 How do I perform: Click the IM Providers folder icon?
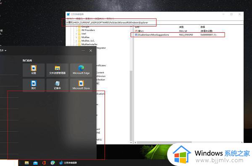coord(79,30)
